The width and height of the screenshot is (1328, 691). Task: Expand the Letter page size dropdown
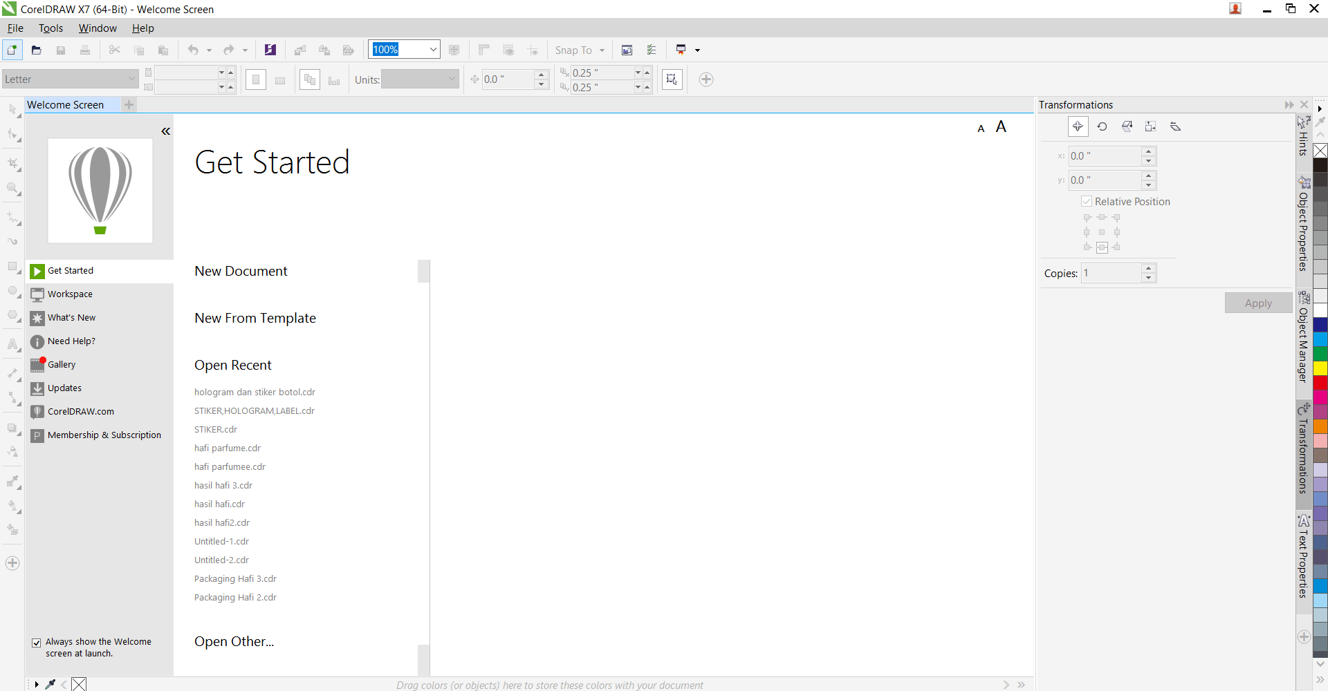131,79
